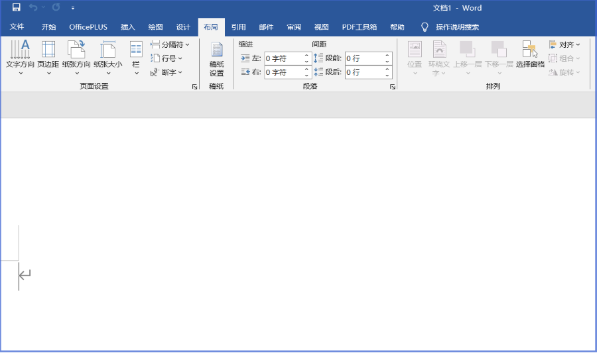Decrease 段后 spacing with down spinner
Viewport: 597px width, 353px height.
[387, 75]
